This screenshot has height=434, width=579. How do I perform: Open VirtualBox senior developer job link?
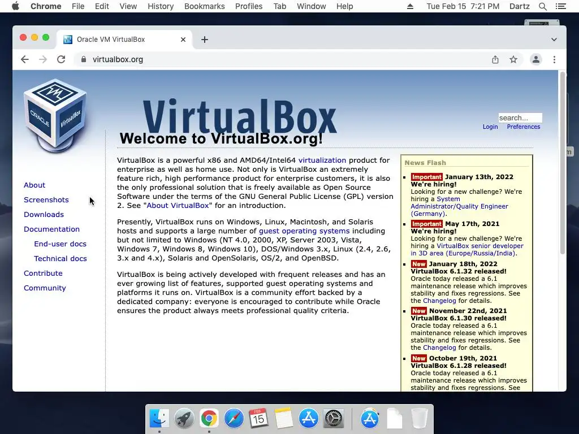[467, 249]
